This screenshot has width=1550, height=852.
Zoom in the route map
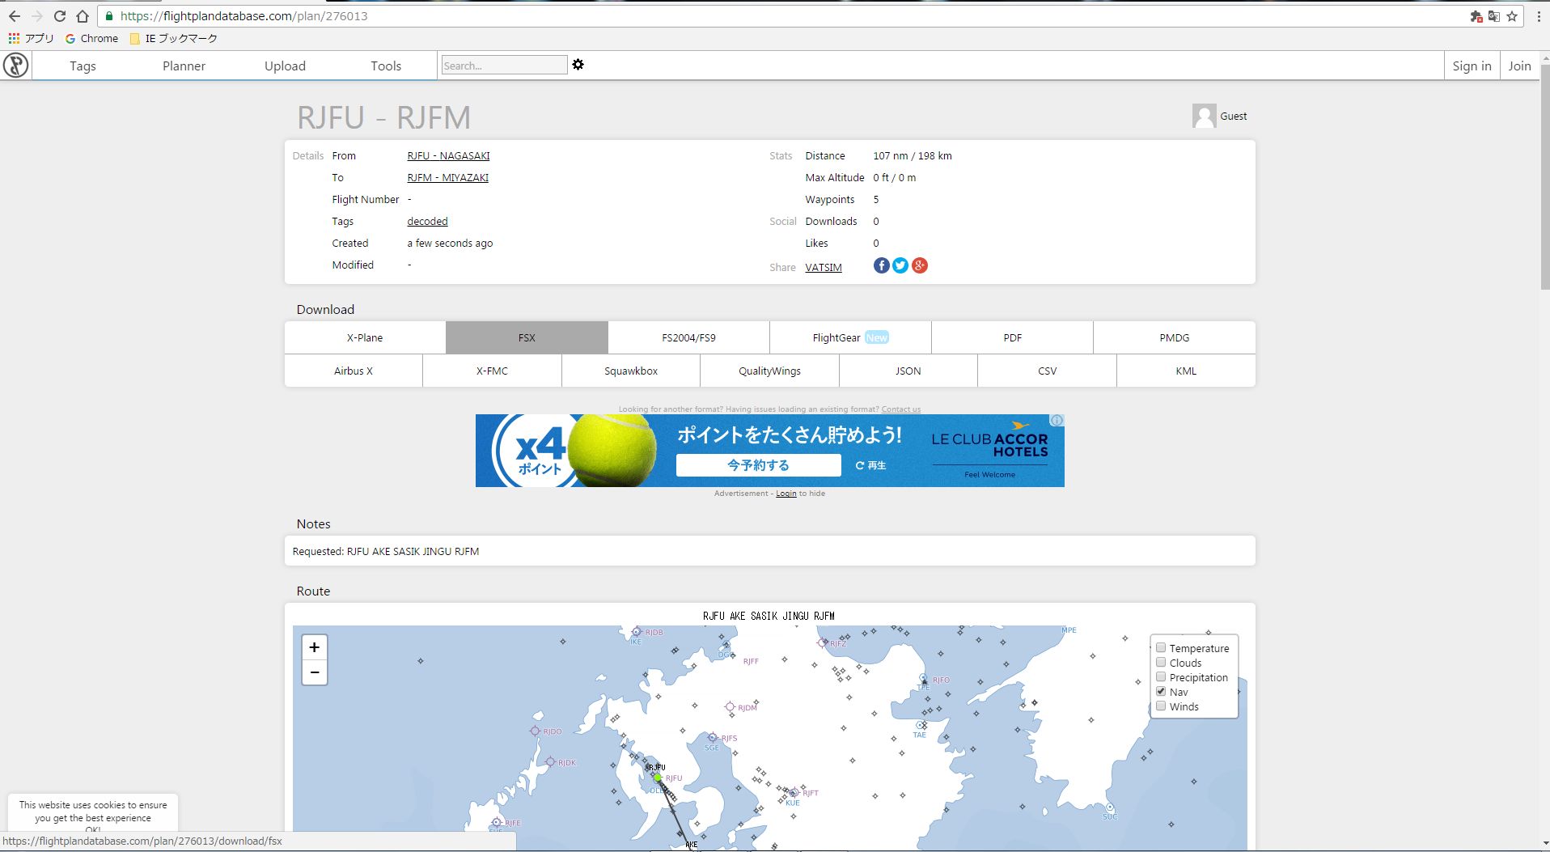[315, 647]
